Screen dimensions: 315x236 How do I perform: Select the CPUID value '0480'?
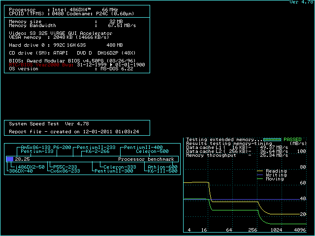tap(58, 14)
